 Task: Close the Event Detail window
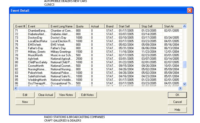(x=190, y=10)
